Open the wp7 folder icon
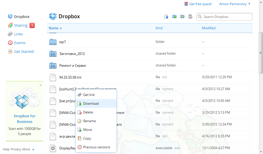Viewport: 263px width, 154px height. pyautogui.click(x=53, y=42)
